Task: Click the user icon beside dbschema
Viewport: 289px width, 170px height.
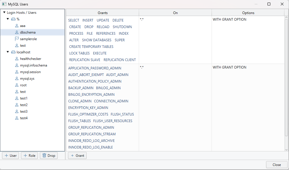Action: (17, 32)
